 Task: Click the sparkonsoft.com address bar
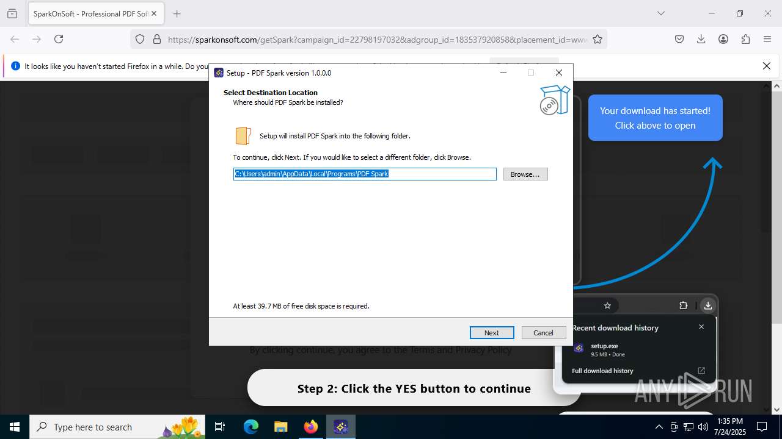pos(377,39)
